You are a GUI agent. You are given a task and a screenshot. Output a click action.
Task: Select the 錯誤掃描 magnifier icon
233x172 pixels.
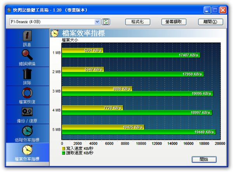pyautogui.click(x=27, y=55)
